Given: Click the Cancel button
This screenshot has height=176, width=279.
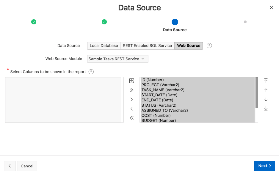Looking at the screenshot, I should click(27, 166).
